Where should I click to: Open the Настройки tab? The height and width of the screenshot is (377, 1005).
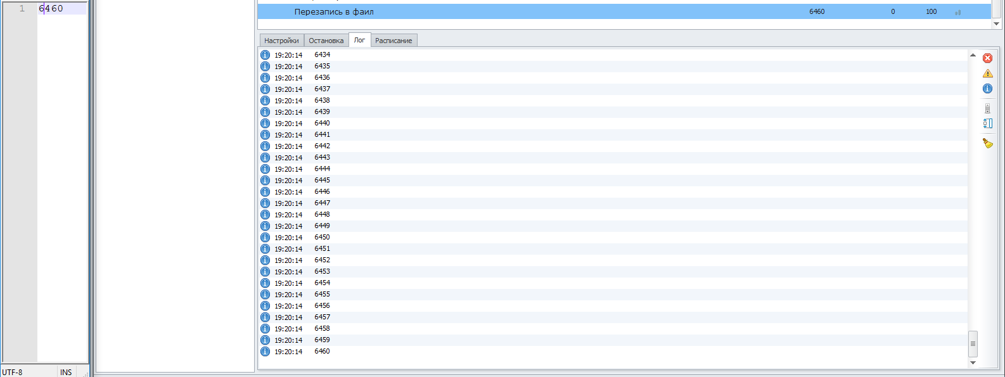click(x=281, y=41)
